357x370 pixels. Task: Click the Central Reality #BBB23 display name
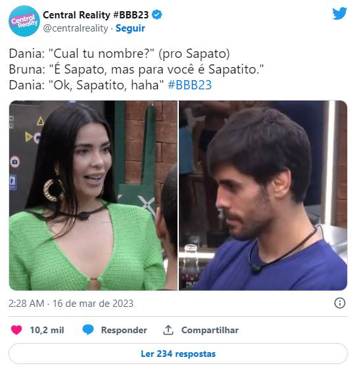[95, 15]
